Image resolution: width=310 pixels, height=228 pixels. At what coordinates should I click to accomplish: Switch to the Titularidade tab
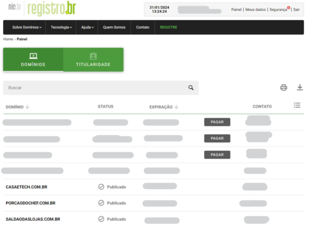pyautogui.click(x=93, y=60)
